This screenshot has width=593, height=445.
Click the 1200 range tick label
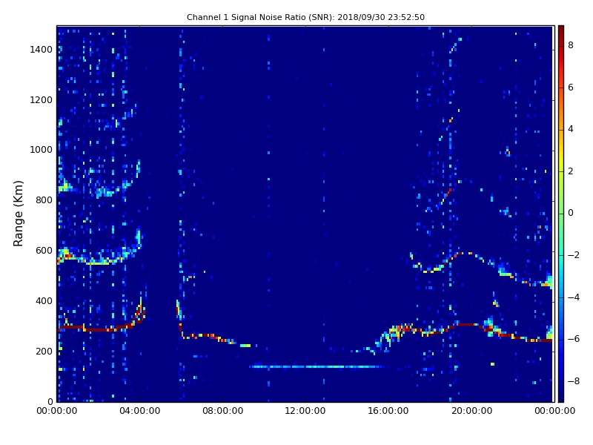42,100
